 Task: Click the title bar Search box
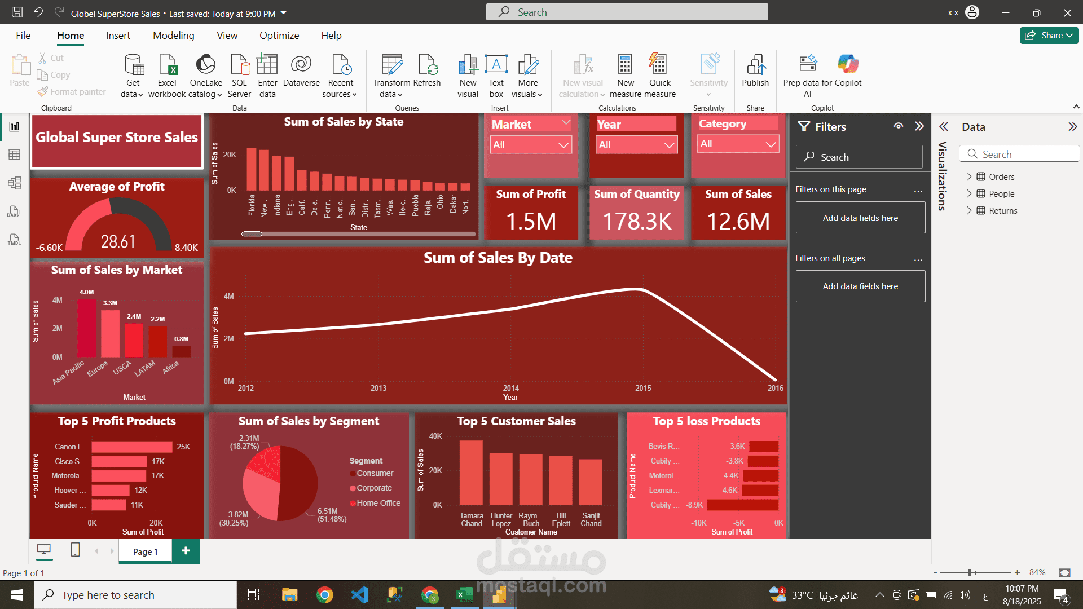point(627,12)
